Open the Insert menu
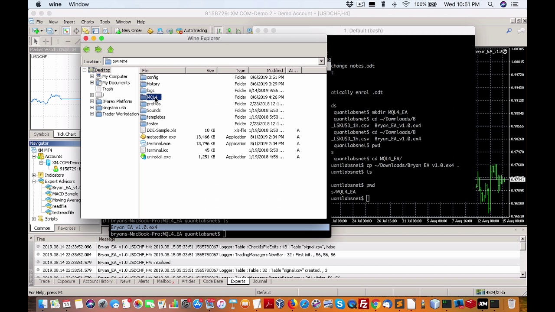This screenshot has width=555, height=312. (x=69, y=22)
